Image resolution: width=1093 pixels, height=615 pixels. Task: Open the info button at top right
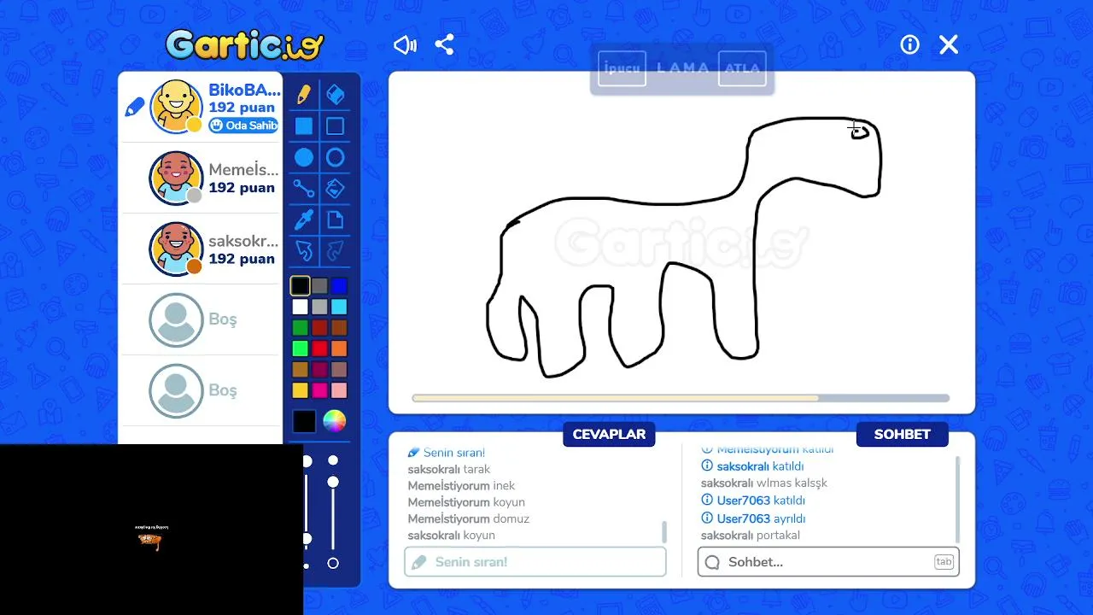coord(909,44)
